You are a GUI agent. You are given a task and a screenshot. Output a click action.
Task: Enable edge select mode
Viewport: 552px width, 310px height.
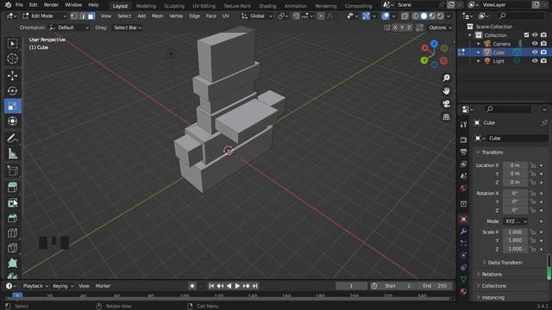pyautogui.click(x=83, y=16)
